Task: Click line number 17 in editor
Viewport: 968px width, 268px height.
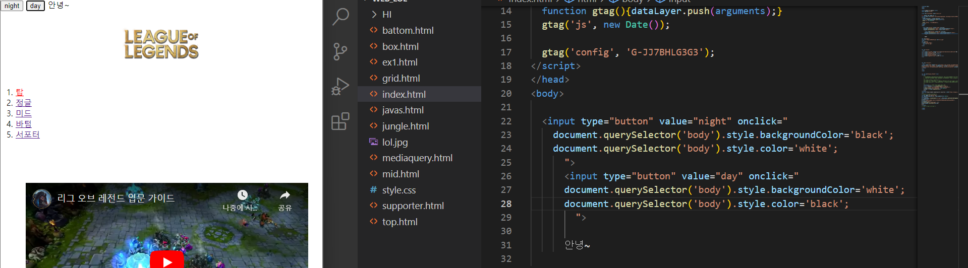Action: pos(506,52)
